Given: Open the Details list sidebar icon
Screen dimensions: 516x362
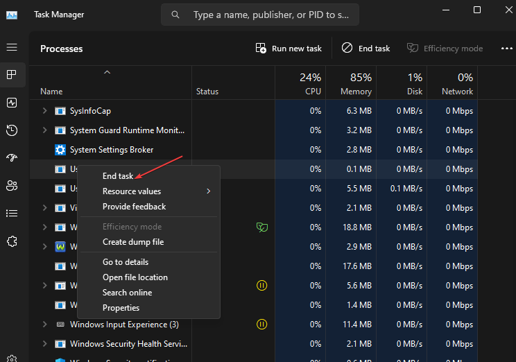Looking at the screenshot, I should point(12,213).
